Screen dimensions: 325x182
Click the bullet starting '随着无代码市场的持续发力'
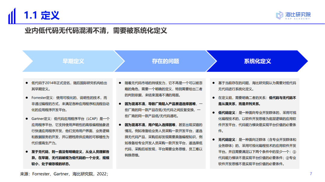point(163,89)
